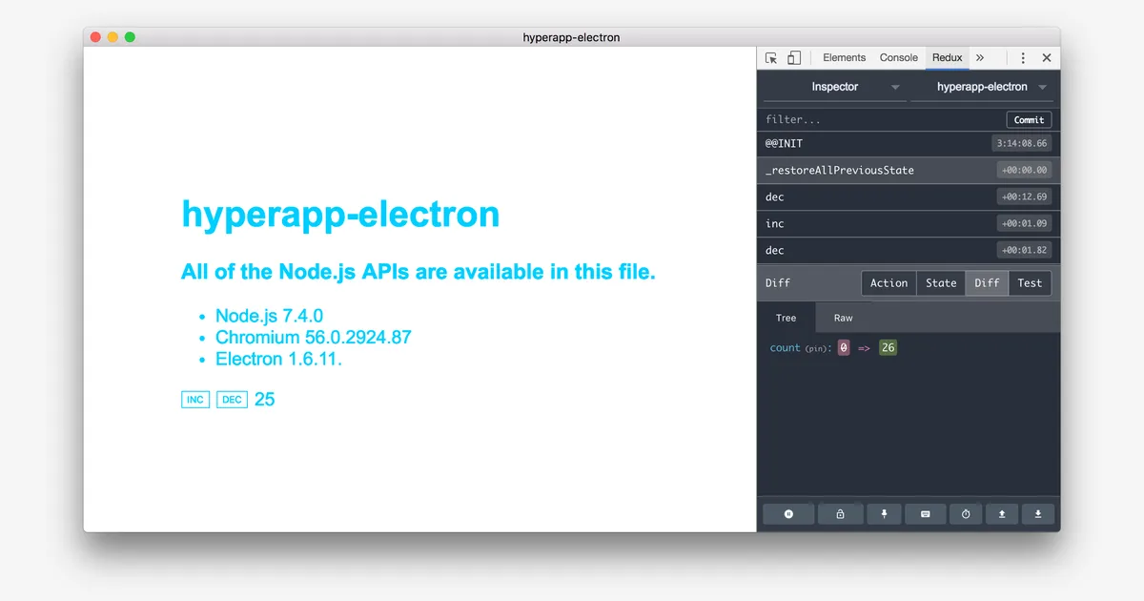Viewport: 1144px width, 601px height.
Task: Click the old value 0 in diff
Action: point(844,348)
